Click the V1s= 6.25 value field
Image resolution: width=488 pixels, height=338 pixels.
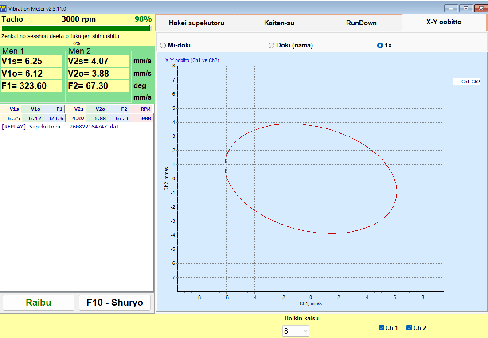32,61
